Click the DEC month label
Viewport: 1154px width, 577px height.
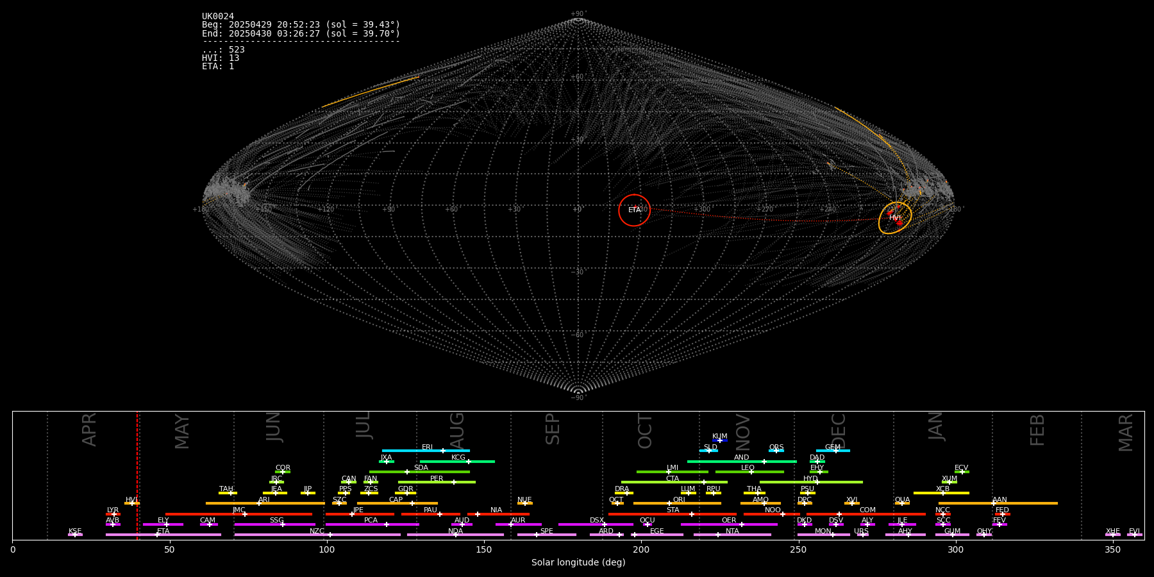tap(838, 431)
